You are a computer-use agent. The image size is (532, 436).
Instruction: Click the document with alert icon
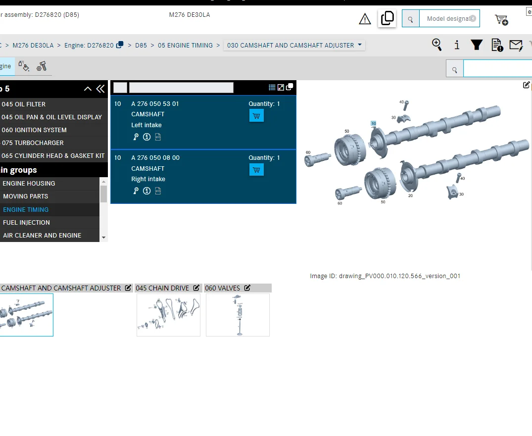tap(497, 45)
